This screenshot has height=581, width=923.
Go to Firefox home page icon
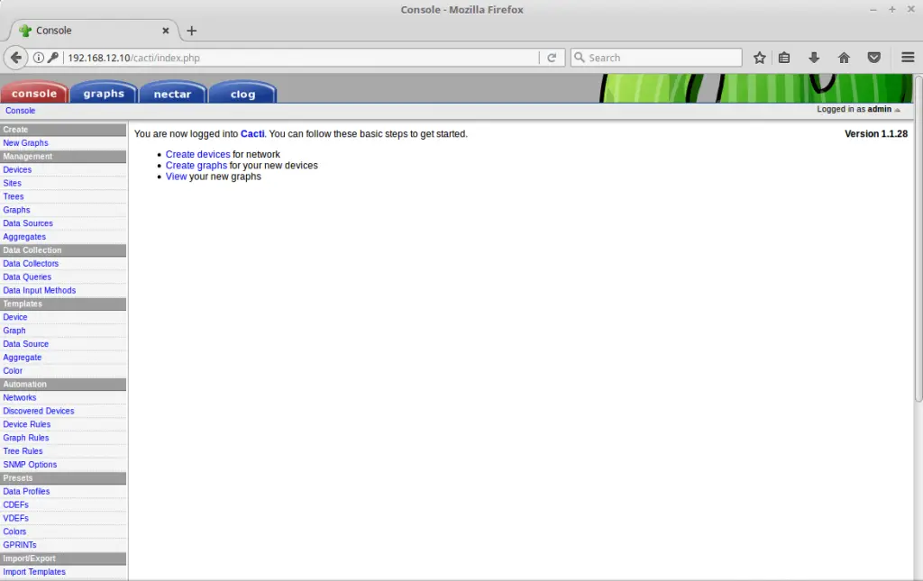(844, 58)
